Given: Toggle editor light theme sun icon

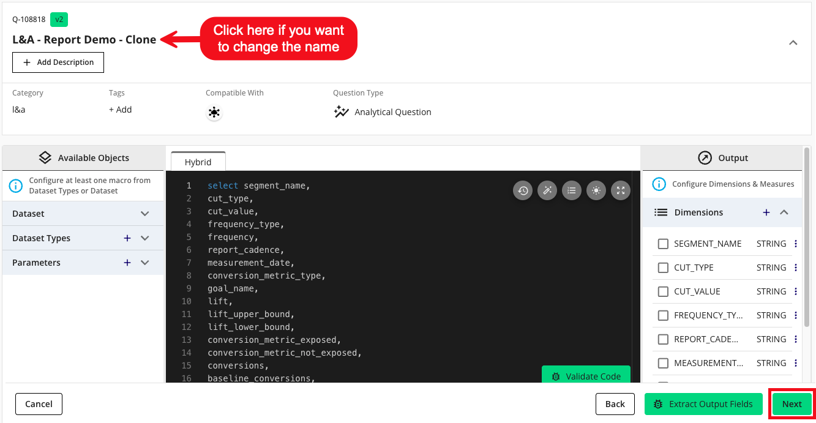Looking at the screenshot, I should pos(596,190).
